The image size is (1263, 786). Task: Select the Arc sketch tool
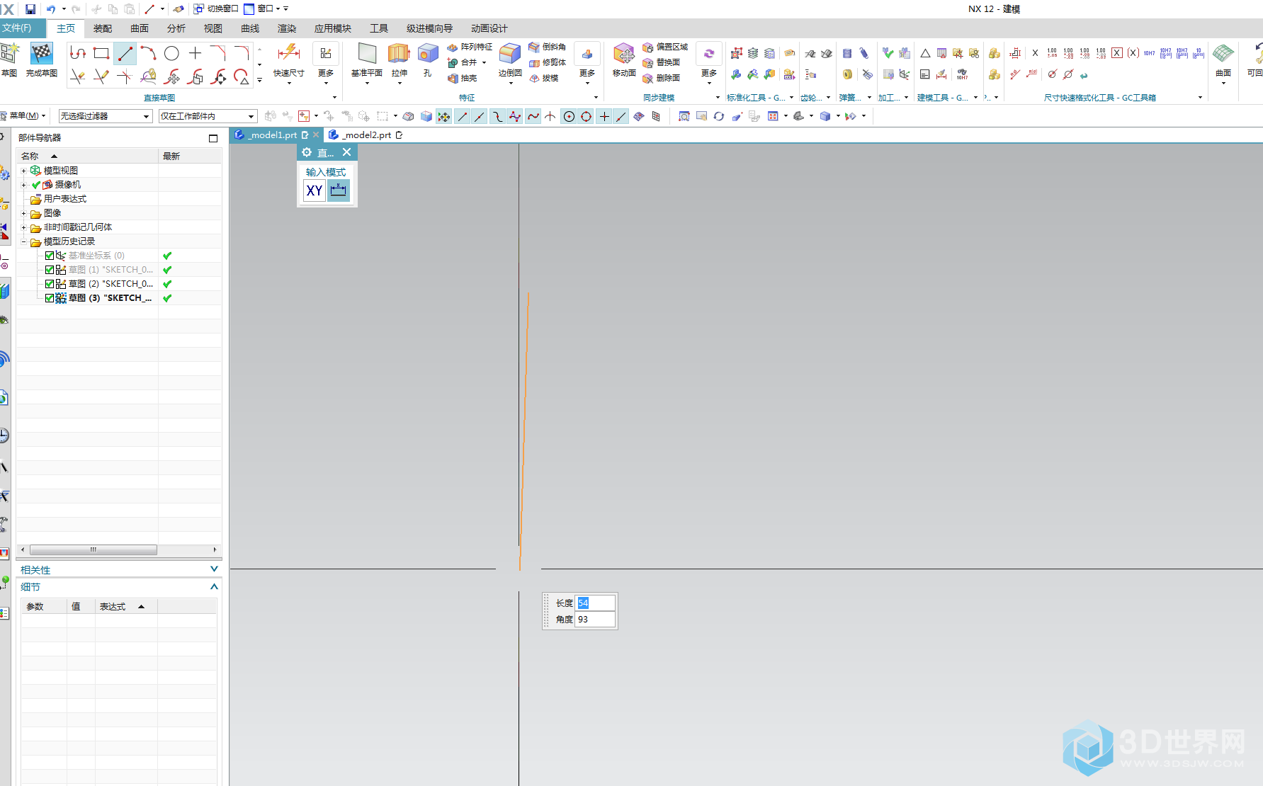148,53
